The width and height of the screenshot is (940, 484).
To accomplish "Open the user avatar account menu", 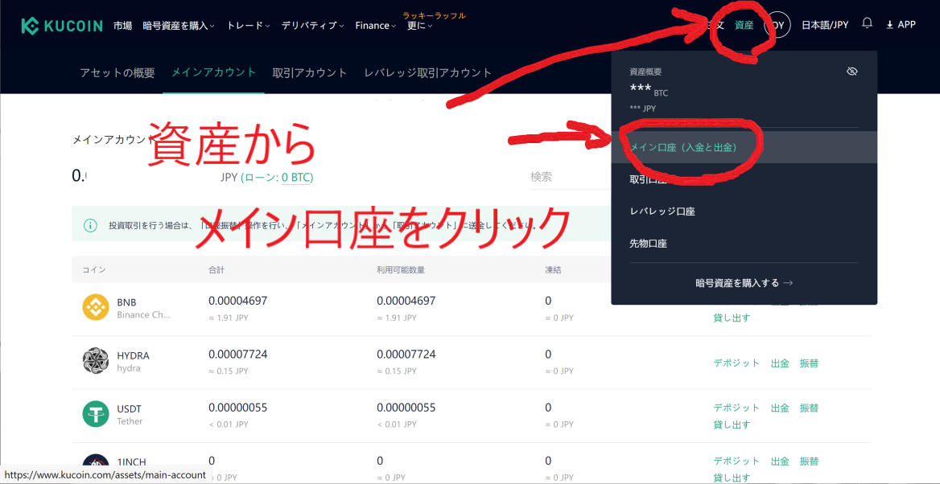I will tap(777, 25).
